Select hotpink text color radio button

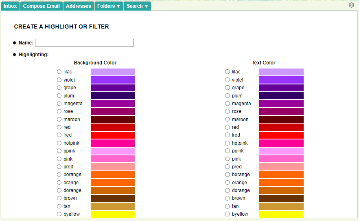(x=228, y=143)
